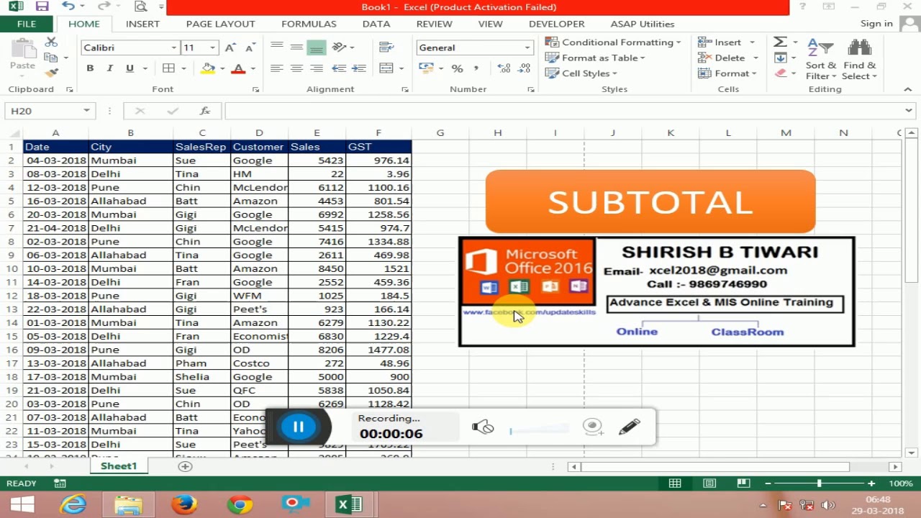Toggle Align Left
The height and width of the screenshot is (518, 921).
(x=277, y=68)
